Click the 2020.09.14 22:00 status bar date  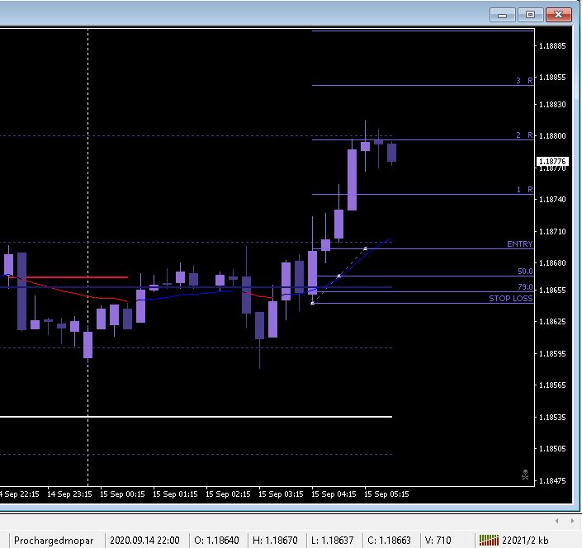(144, 541)
